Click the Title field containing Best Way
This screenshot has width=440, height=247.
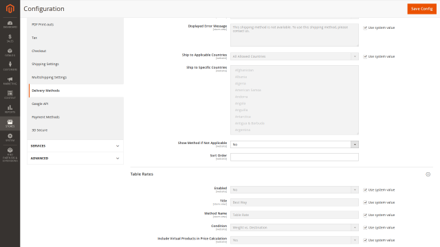[x=294, y=202]
